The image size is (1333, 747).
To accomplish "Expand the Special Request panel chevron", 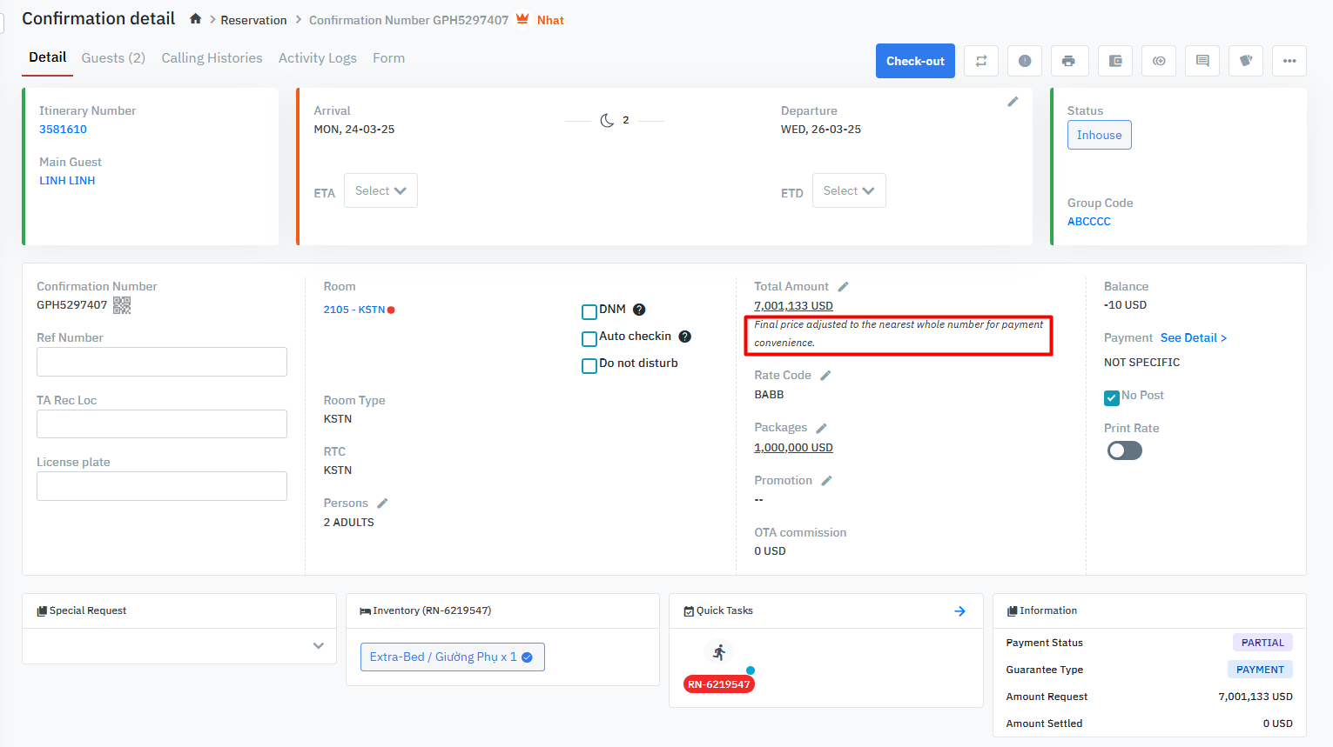I will [319, 645].
